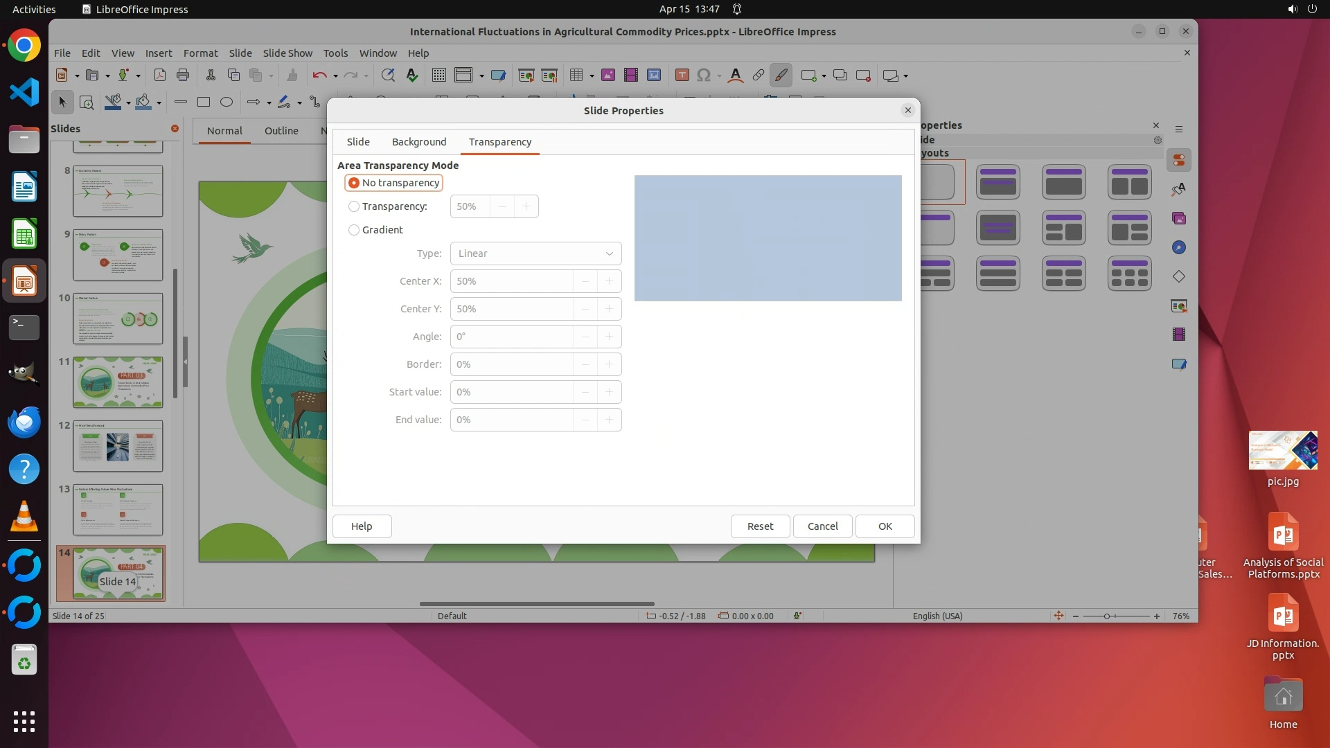Open Thunderbird from the dock

pyautogui.click(x=24, y=422)
